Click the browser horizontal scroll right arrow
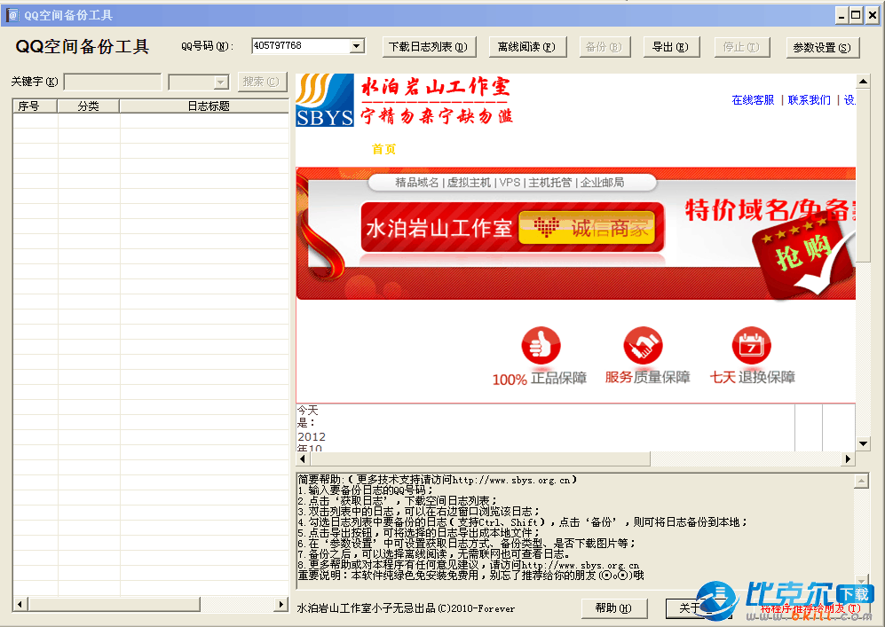Image resolution: width=885 pixels, height=627 pixels. [848, 459]
